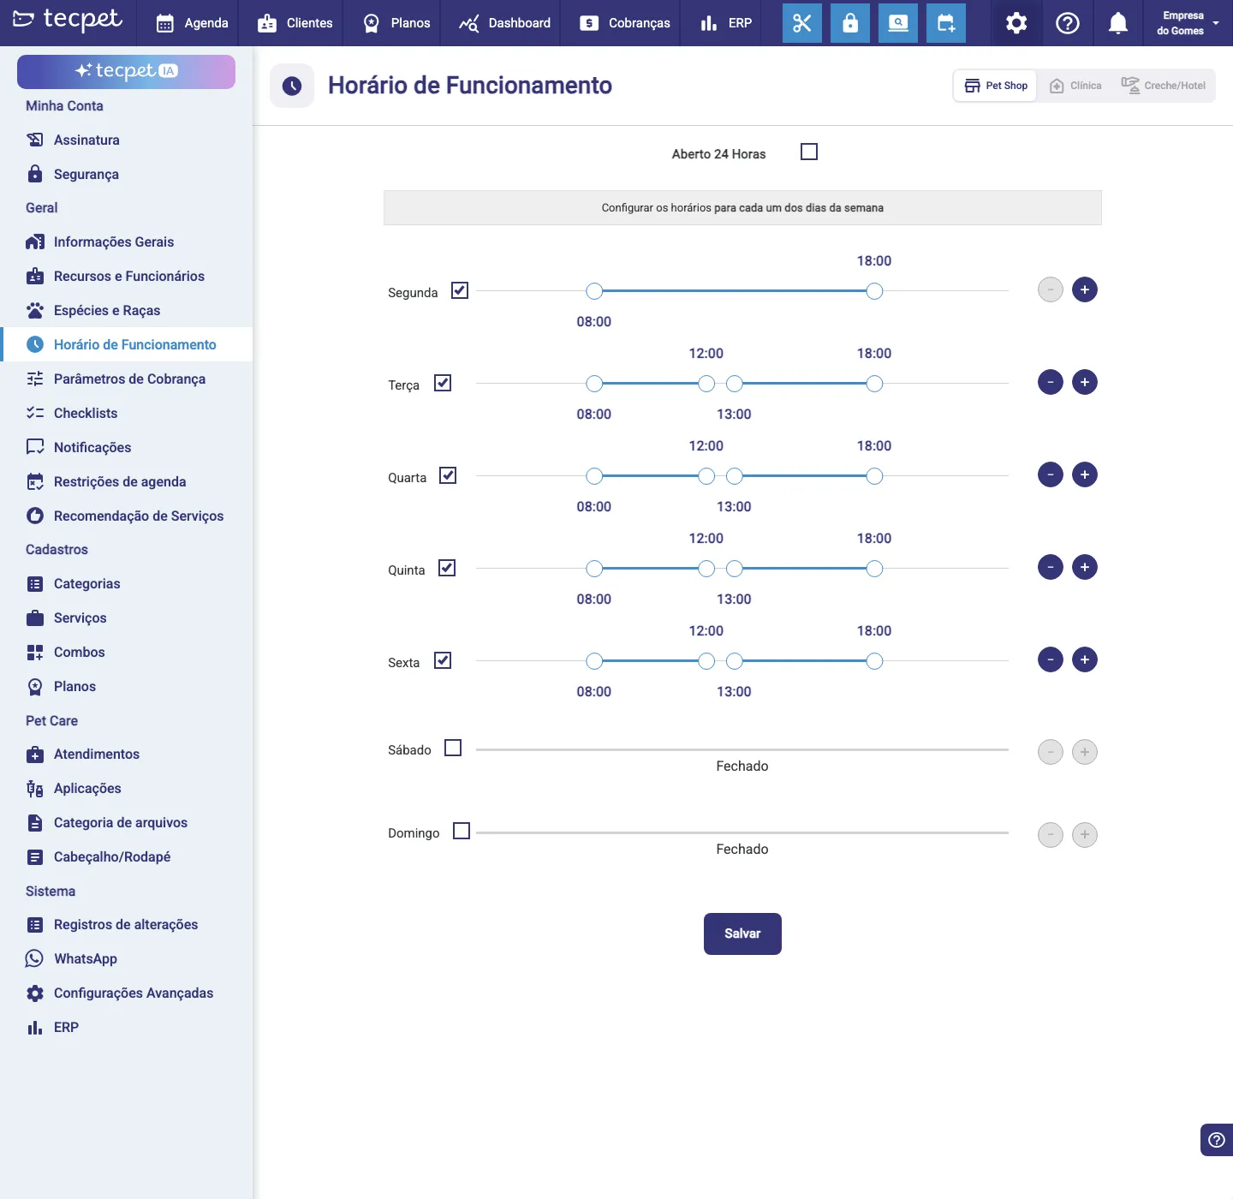Image resolution: width=1233 pixels, height=1199 pixels.
Task: Open the scissors grooming icon in top bar
Action: click(x=802, y=23)
